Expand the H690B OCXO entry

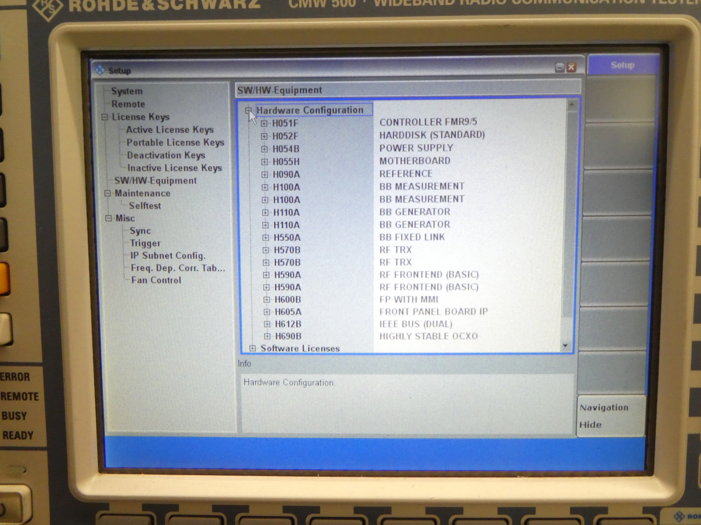pos(267,336)
